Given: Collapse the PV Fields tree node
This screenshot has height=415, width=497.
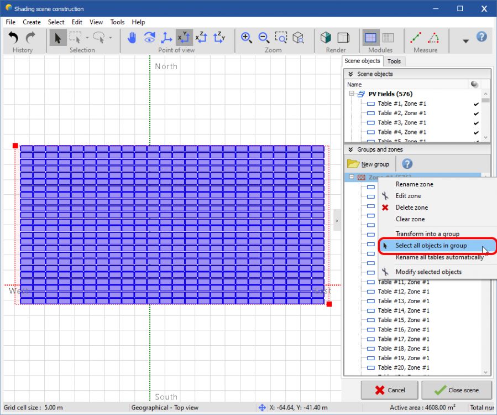Looking at the screenshot, I should point(351,94).
